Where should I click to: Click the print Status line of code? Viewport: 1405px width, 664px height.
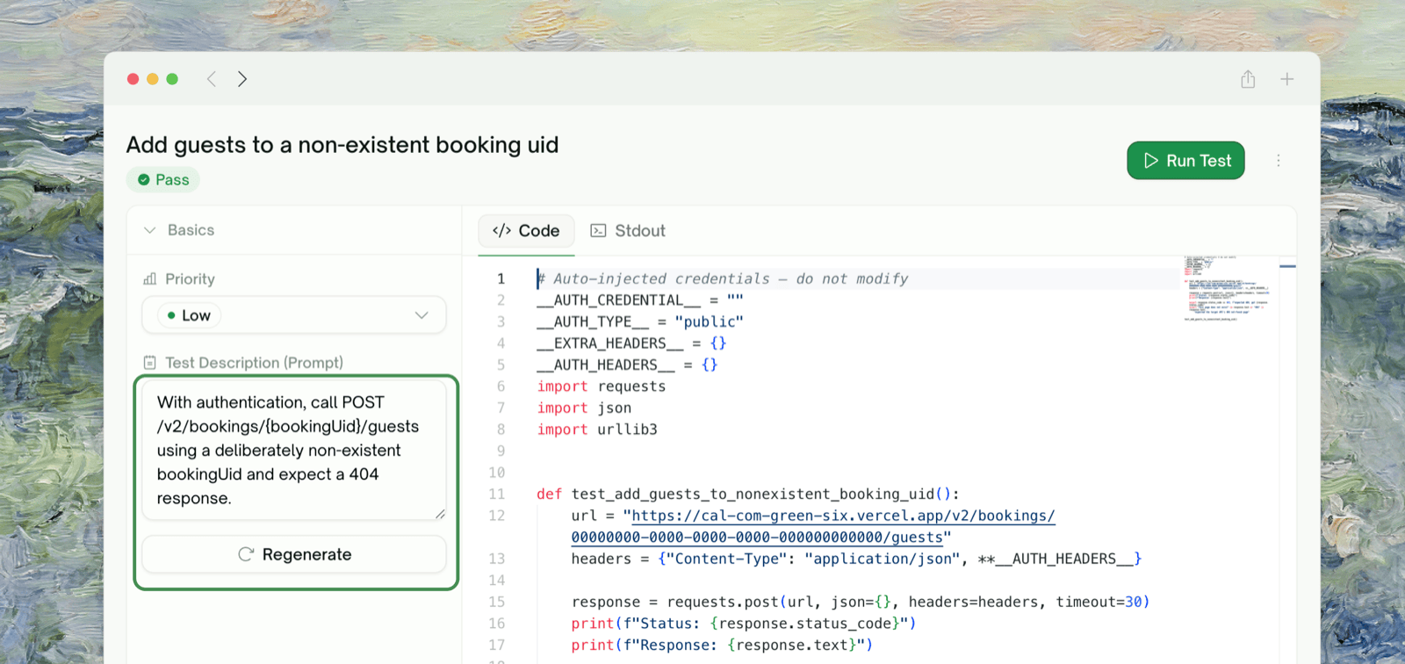[x=743, y=624]
